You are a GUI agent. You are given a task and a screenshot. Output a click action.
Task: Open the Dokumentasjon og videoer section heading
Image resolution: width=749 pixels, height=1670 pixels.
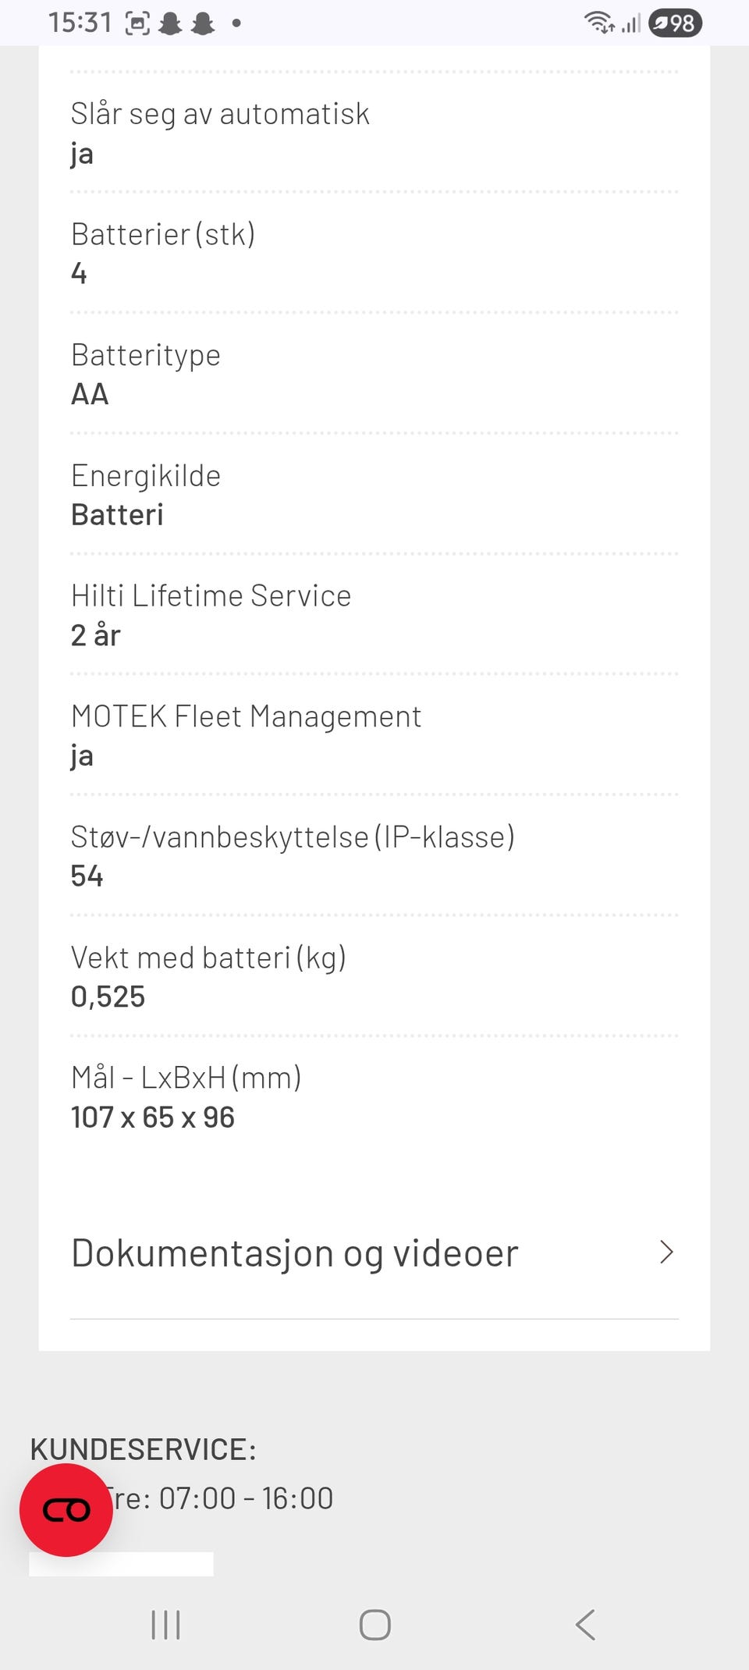[x=295, y=1253]
